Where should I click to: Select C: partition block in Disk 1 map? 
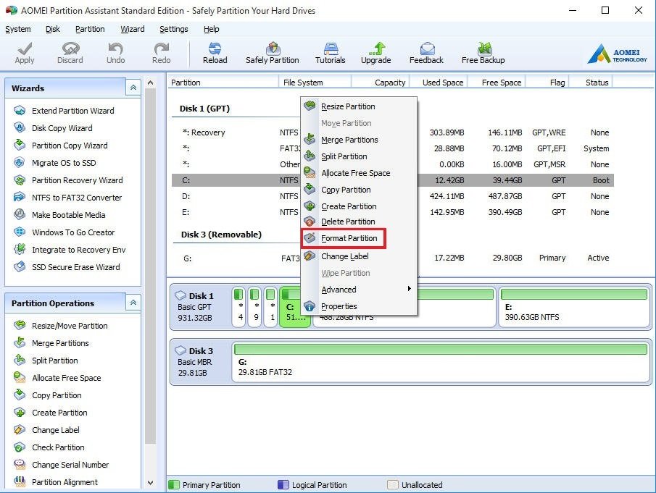(x=295, y=307)
